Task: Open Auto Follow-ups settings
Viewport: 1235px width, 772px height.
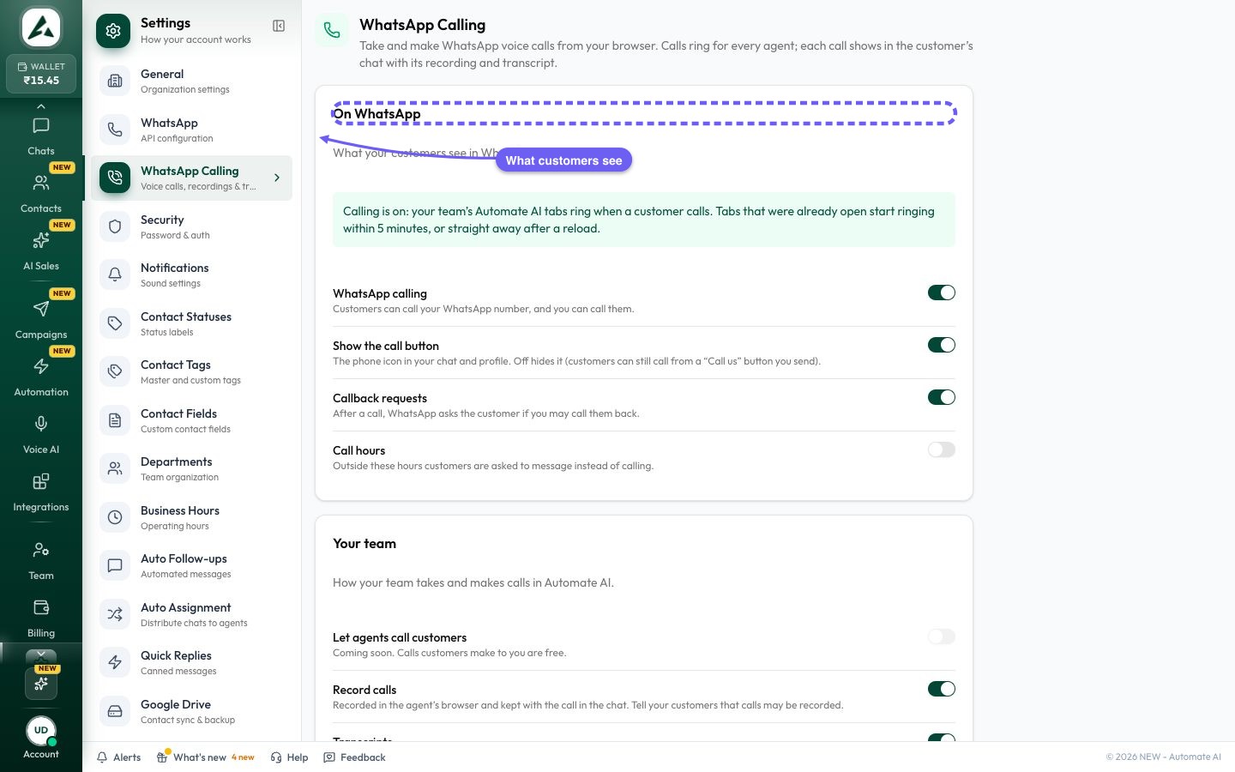Action: click(191, 565)
